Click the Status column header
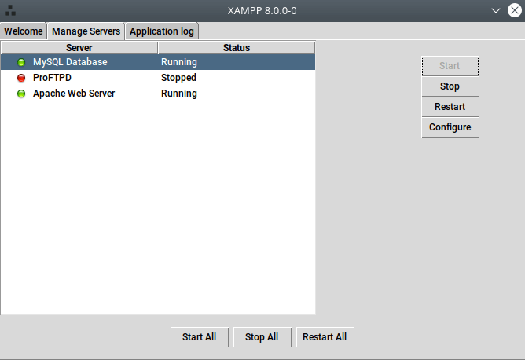Viewport: 525px width, 360px height. (236, 48)
